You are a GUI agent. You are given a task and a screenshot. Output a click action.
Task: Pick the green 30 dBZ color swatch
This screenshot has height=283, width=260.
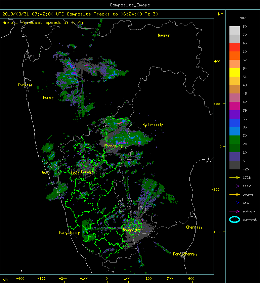[x=234, y=139]
